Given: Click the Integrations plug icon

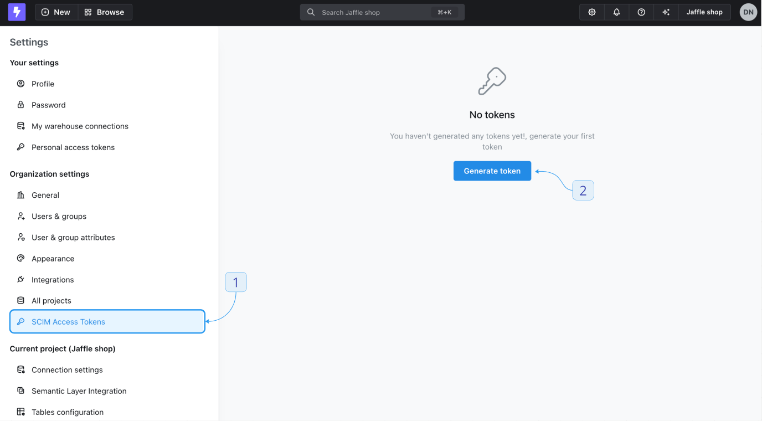Looking at the screenshot, I should (x=21, y=279).
